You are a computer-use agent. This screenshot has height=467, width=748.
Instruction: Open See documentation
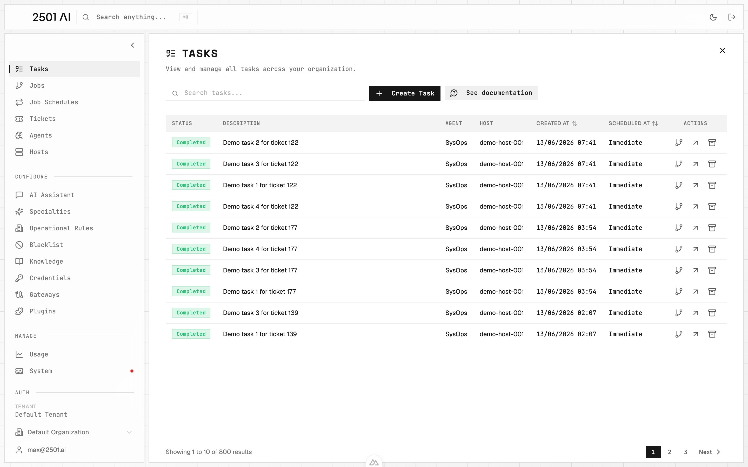(x=491, y=93)
